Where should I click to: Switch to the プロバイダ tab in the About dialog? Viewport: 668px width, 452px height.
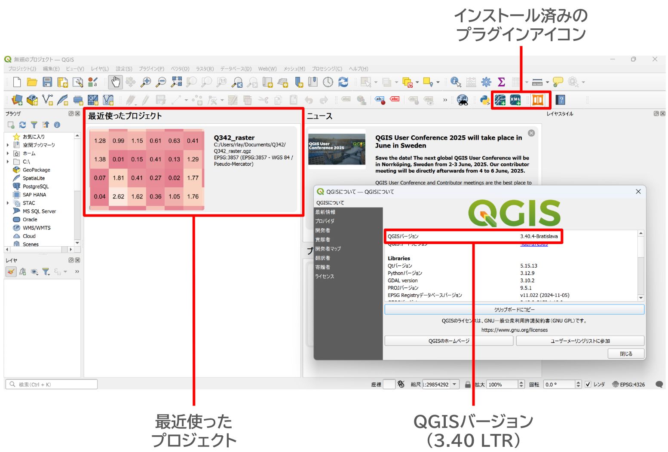click(325, 221)
